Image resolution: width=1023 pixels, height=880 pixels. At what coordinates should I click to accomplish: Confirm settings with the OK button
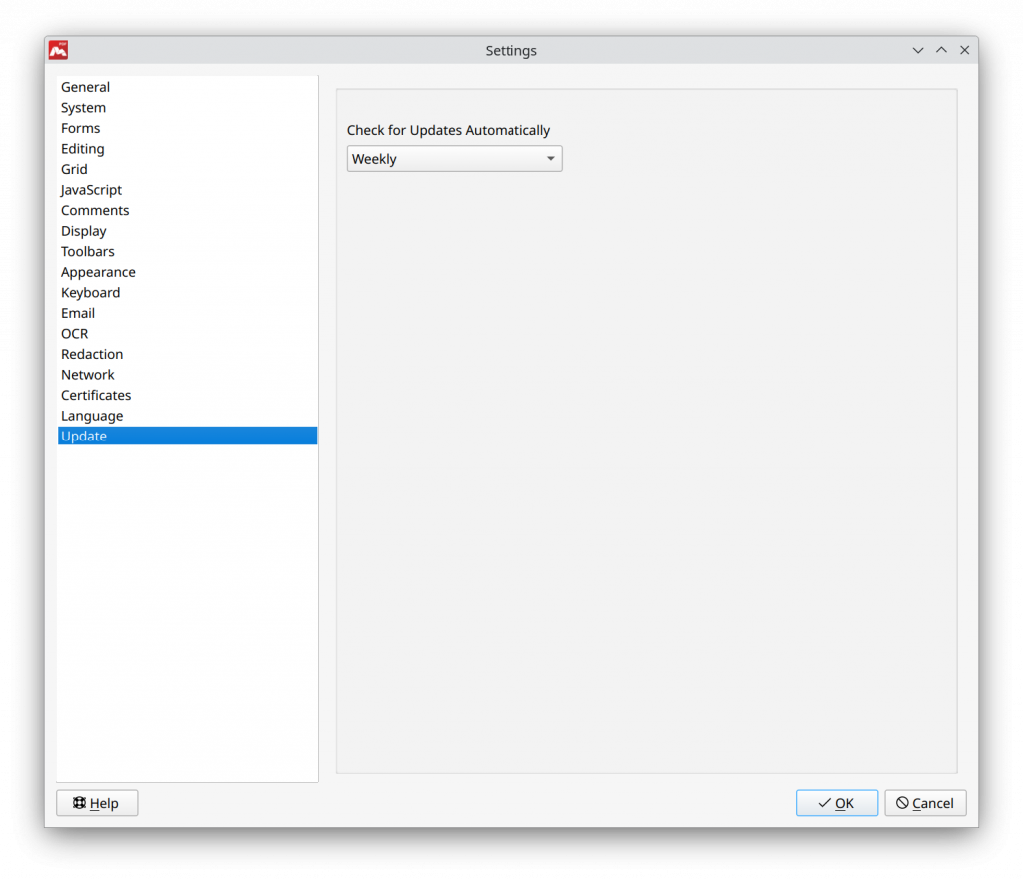point(837,803)
